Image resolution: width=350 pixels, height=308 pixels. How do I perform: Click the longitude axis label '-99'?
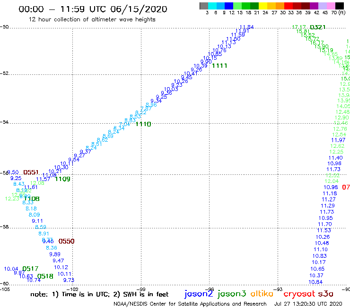pyautogui.click(x=141, y=290)
